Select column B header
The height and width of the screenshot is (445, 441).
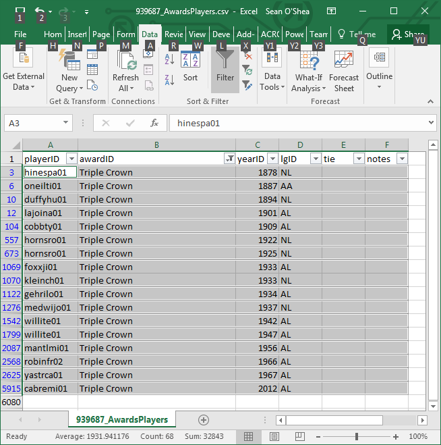point(156,145)
